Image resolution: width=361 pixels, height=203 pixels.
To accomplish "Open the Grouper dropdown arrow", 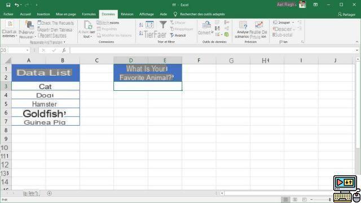I will pos(293,23).
